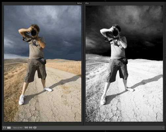The height and width of the screenshot is (132, 166).
Task: Open the toolbar options arrow at the far right
Action: [x=163, y=128]
